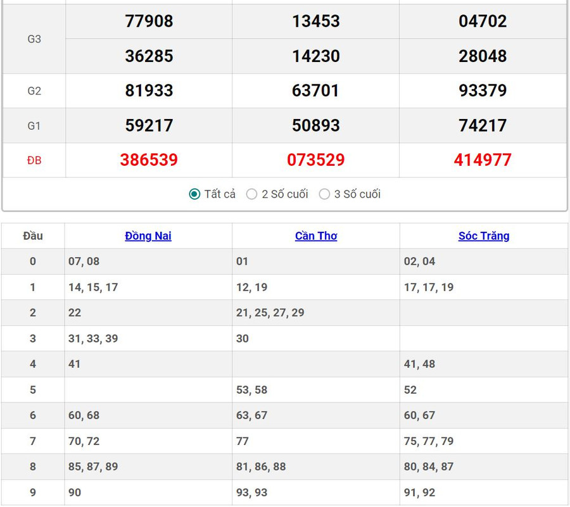The height and width of the screenshot is (507, 570).
Task: Select the G2 number 63701
Action: tap(316, 91)
